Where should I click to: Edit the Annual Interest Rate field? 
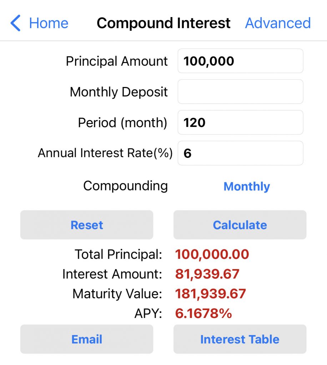click(x=240, y=153)
